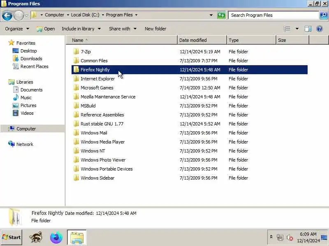Select the Firefox Nightly folder name
The width and height of the screenshot is (329, 246).
pyautogui.click(x=95, y=70)
